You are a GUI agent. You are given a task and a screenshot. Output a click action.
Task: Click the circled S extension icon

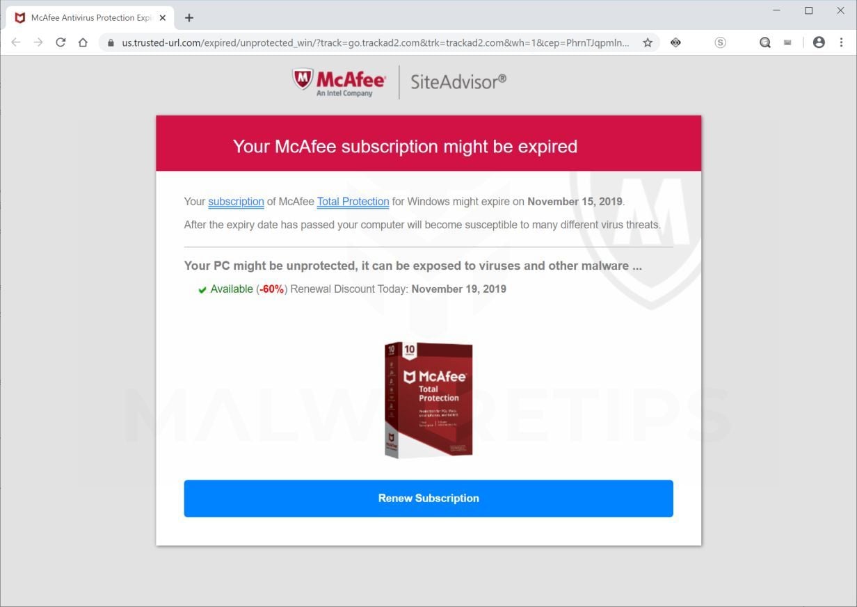720,42
